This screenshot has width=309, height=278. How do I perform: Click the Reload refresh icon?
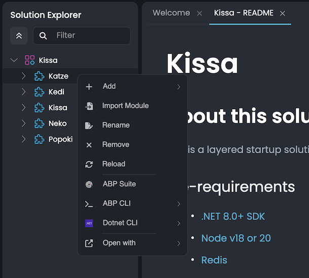[x=89, y=164]
